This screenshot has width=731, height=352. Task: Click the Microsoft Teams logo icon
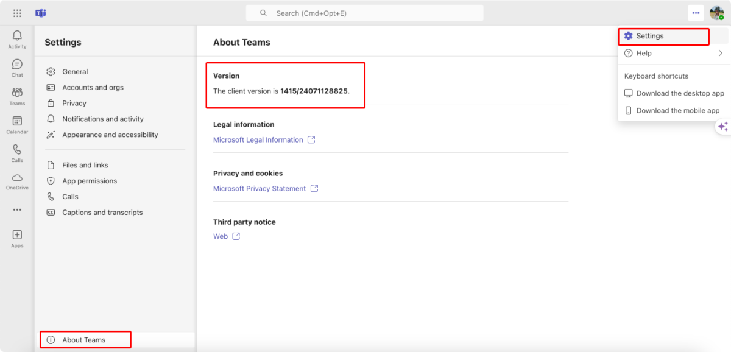point(41,13)
